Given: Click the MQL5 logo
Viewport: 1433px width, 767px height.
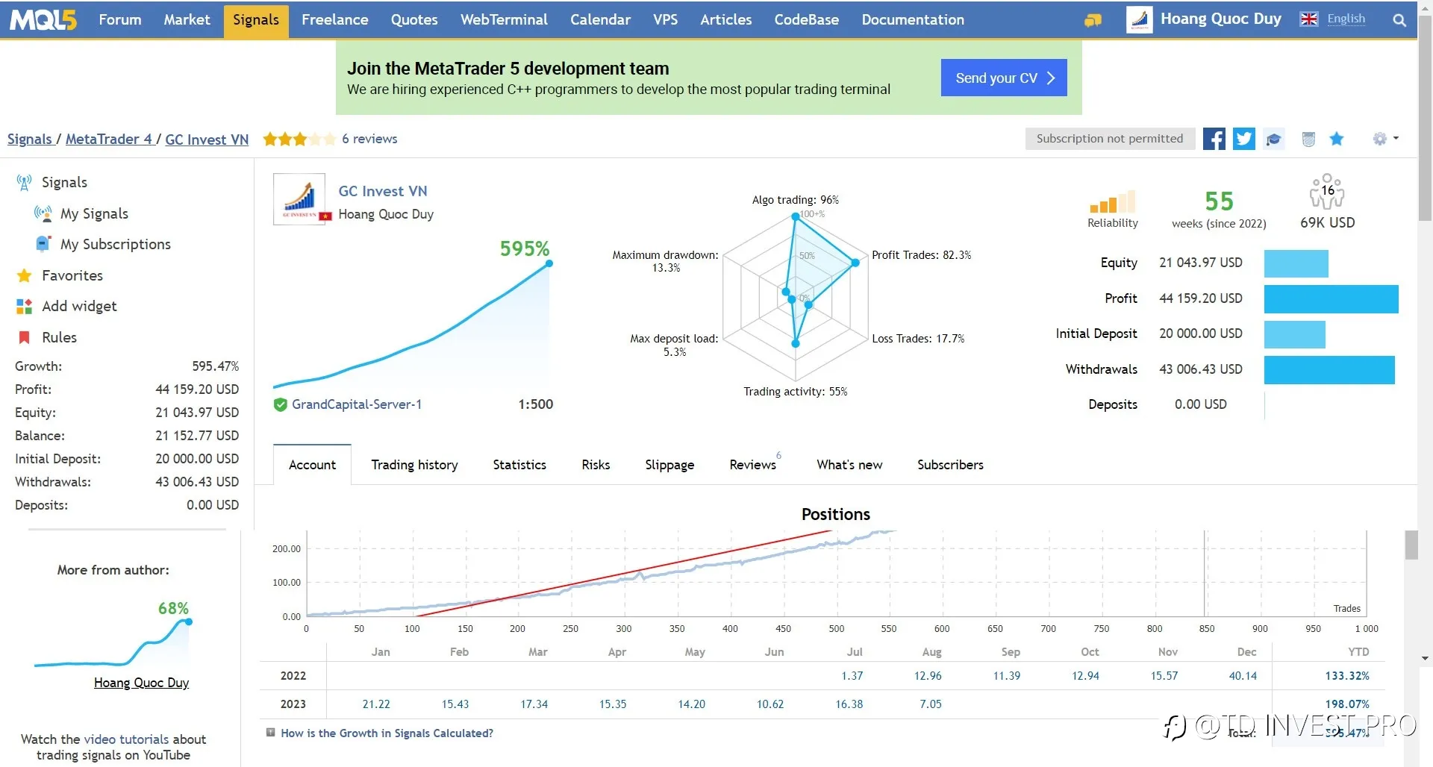Looking at the screenshot, I should [43, 19].
